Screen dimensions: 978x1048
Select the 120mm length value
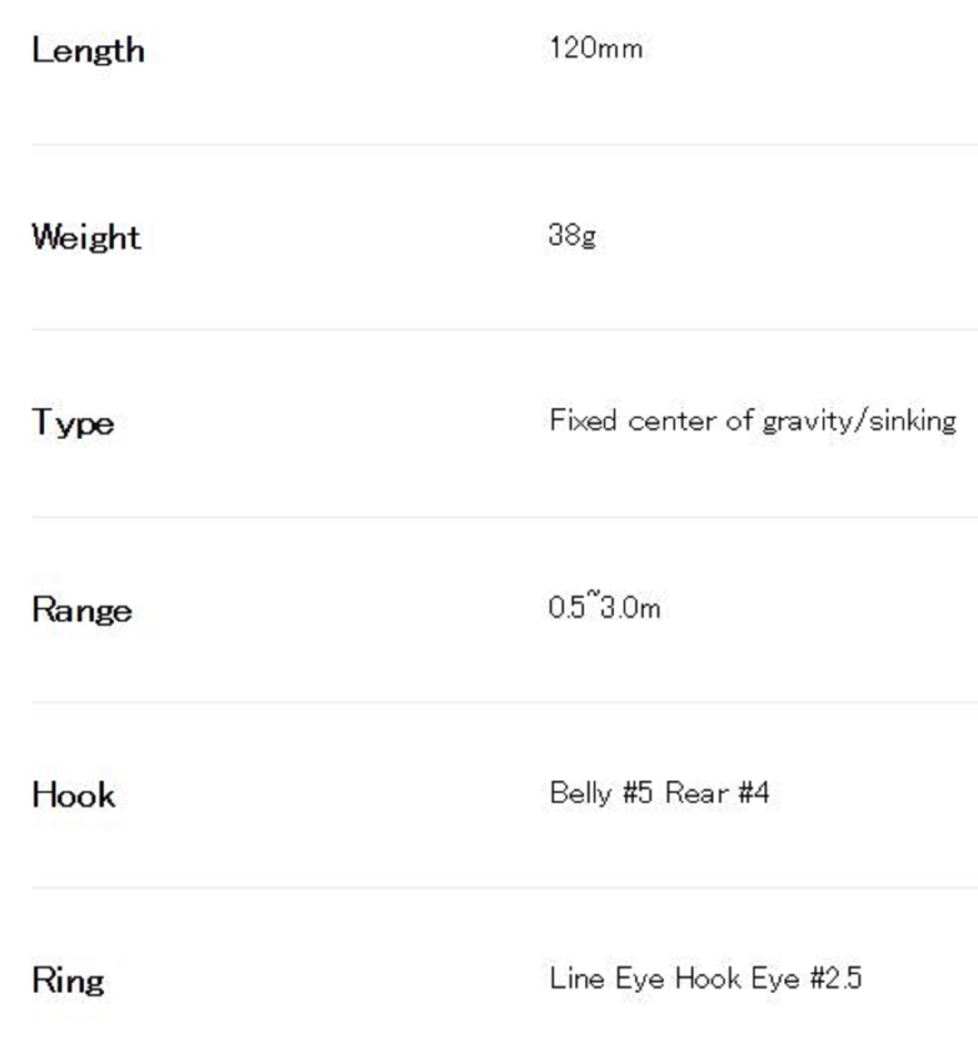(596, 49)
